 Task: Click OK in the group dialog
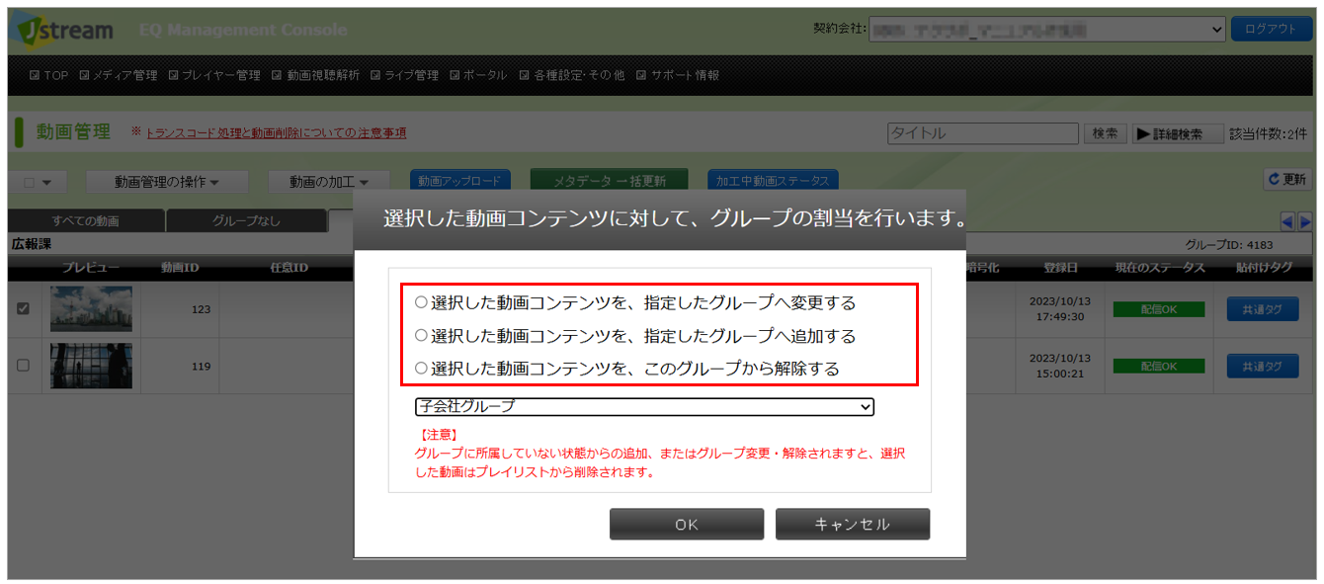(687, 525)
